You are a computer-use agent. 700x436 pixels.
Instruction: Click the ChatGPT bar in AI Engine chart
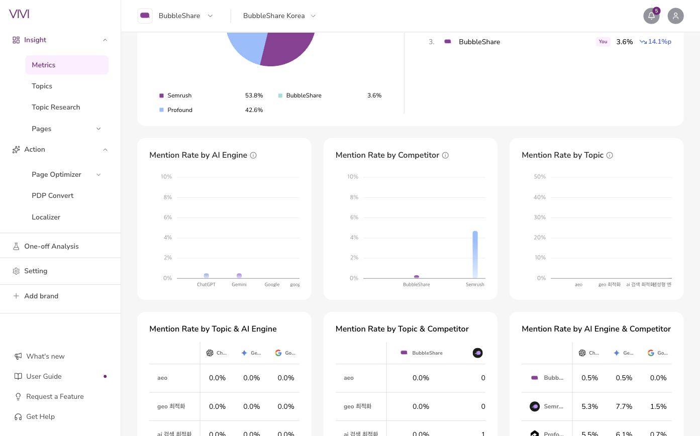tap(206, 276)
